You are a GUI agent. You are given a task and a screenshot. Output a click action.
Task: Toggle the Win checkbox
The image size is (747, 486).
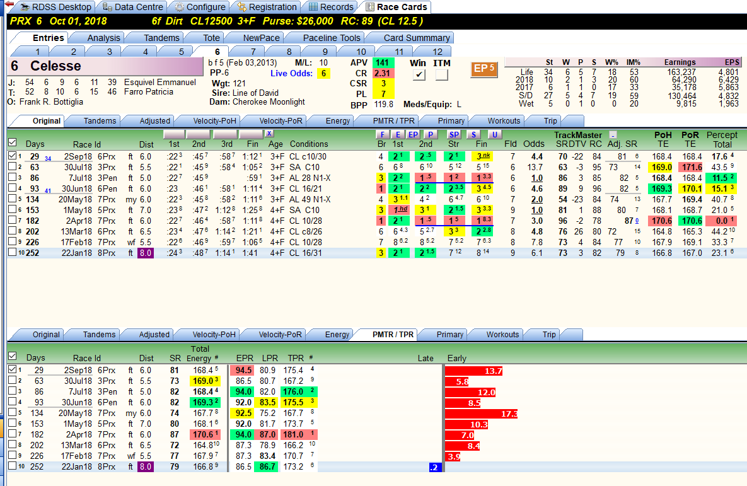419,75
